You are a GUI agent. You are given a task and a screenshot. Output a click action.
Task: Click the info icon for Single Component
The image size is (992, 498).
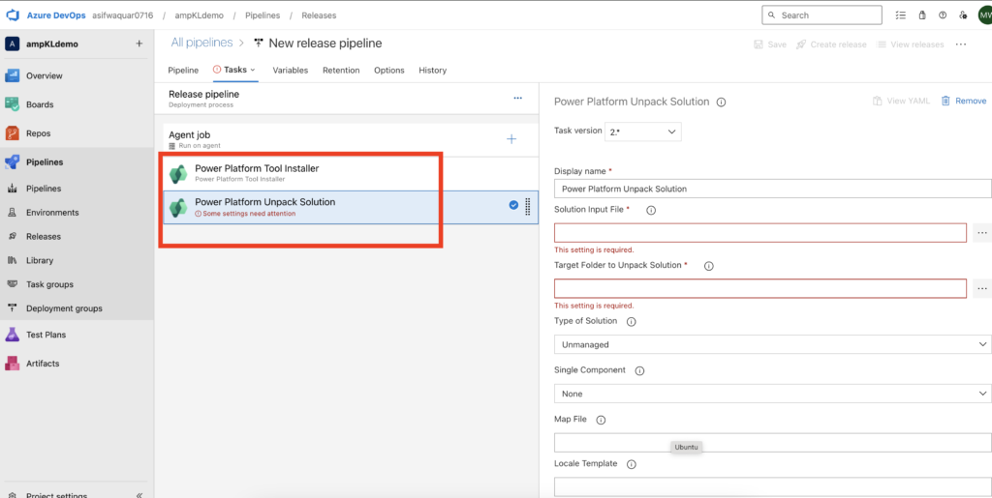pos(639,371)
